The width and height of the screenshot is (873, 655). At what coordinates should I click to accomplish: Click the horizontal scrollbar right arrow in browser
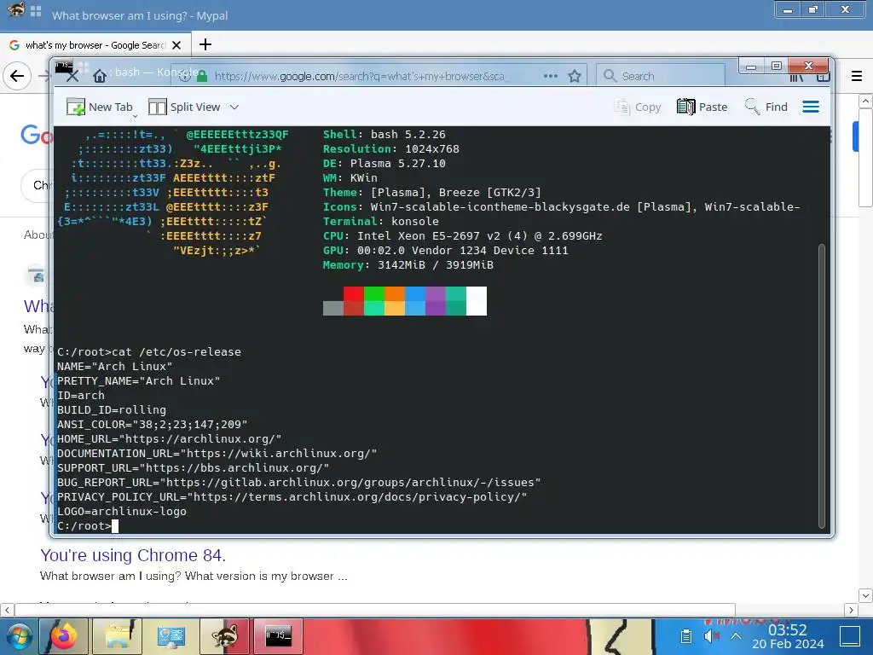pyautogui.click(x=851, y=610)
